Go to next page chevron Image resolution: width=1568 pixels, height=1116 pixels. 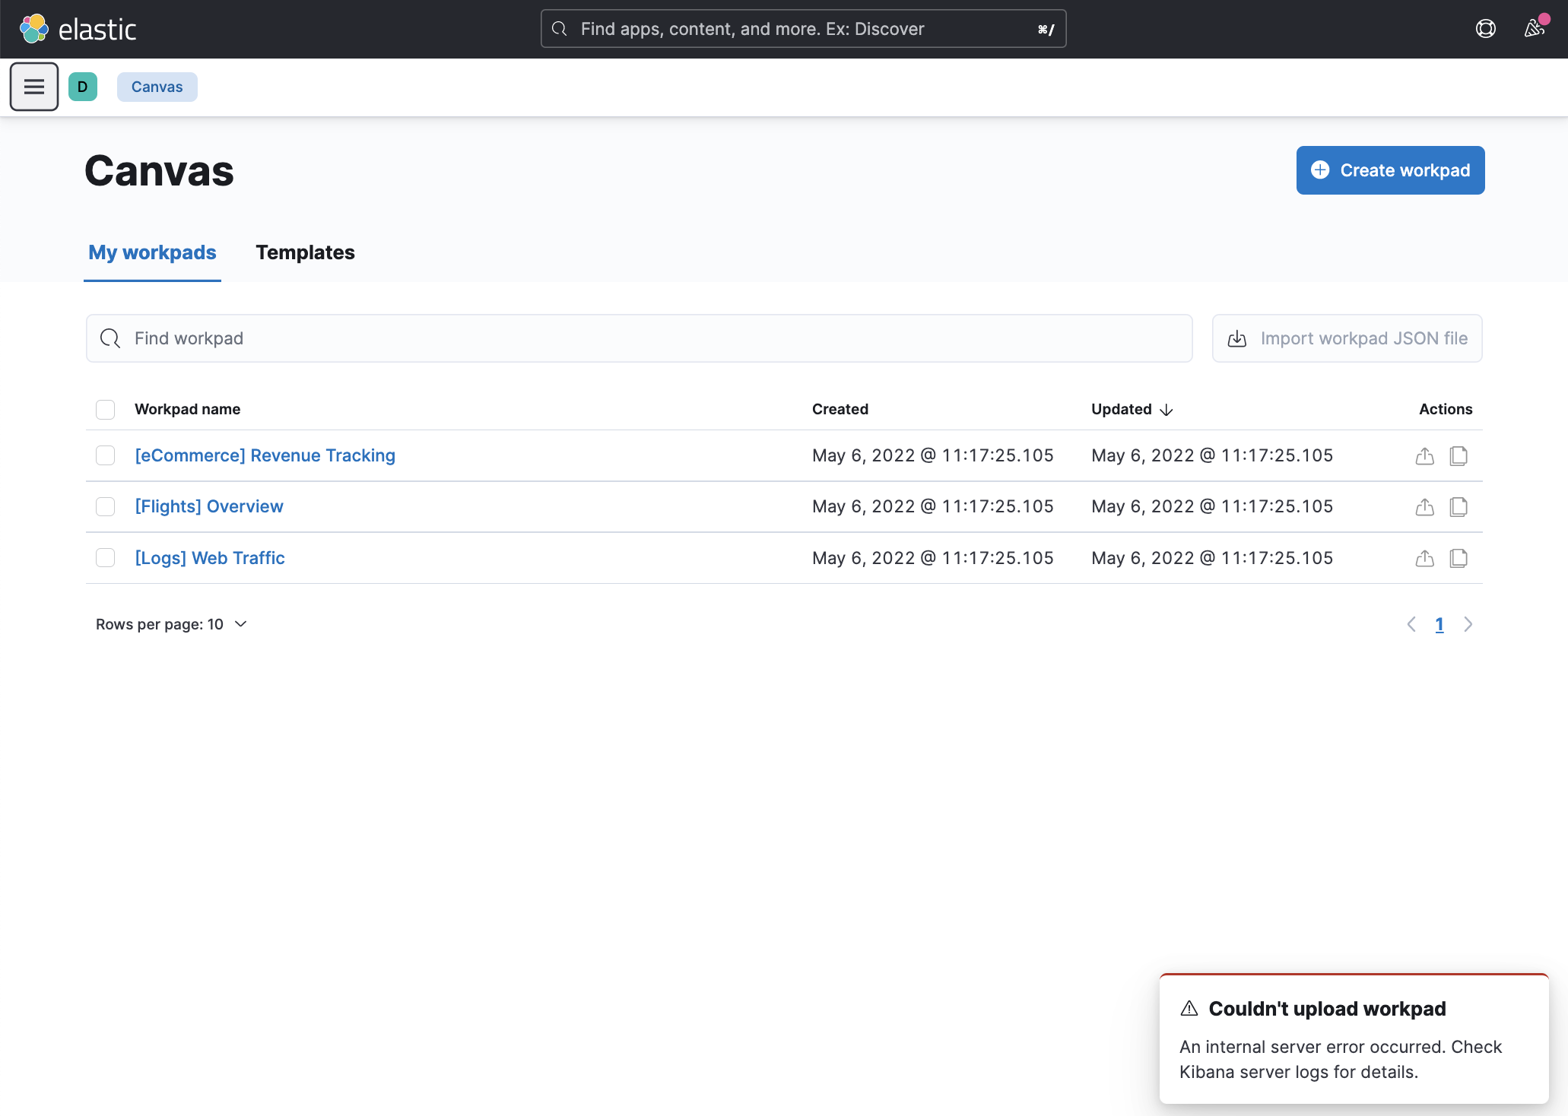pyautogui.click(x=1468, y=624)
